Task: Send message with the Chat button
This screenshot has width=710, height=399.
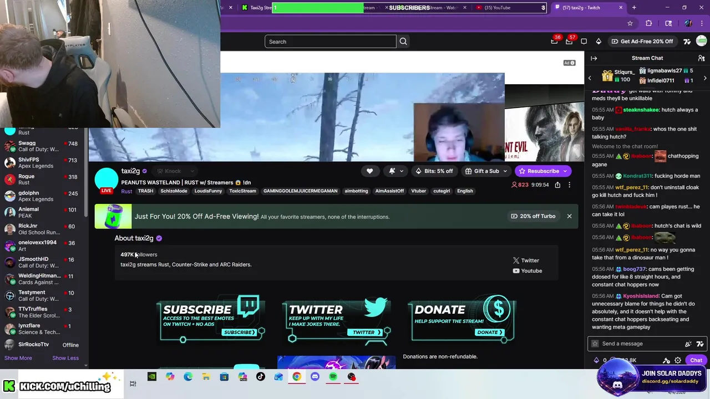Action: (x=696, y=360)
